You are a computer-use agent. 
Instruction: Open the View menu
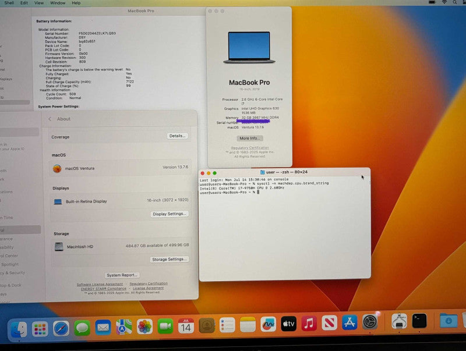39,3
